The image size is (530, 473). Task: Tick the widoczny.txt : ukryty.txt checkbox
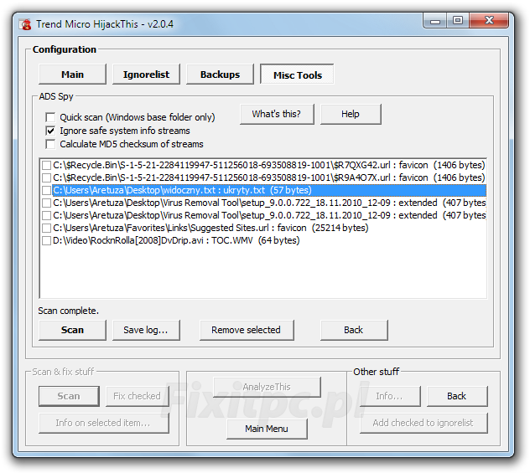(46, 190)
